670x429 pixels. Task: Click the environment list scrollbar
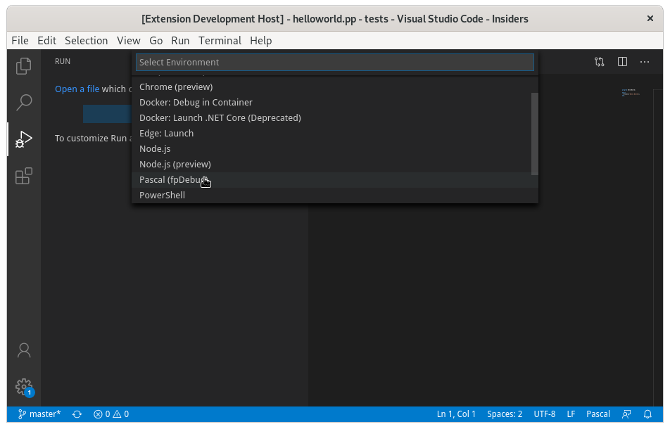click(x=535, y=134)
